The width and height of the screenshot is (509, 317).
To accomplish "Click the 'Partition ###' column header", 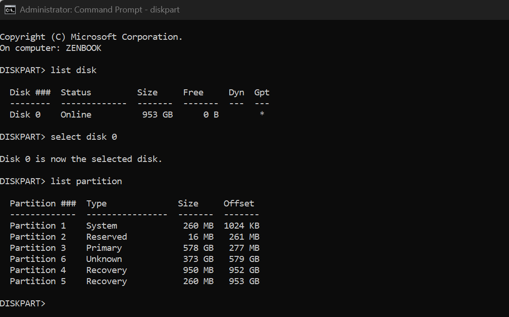I will (x=43, y=204).
